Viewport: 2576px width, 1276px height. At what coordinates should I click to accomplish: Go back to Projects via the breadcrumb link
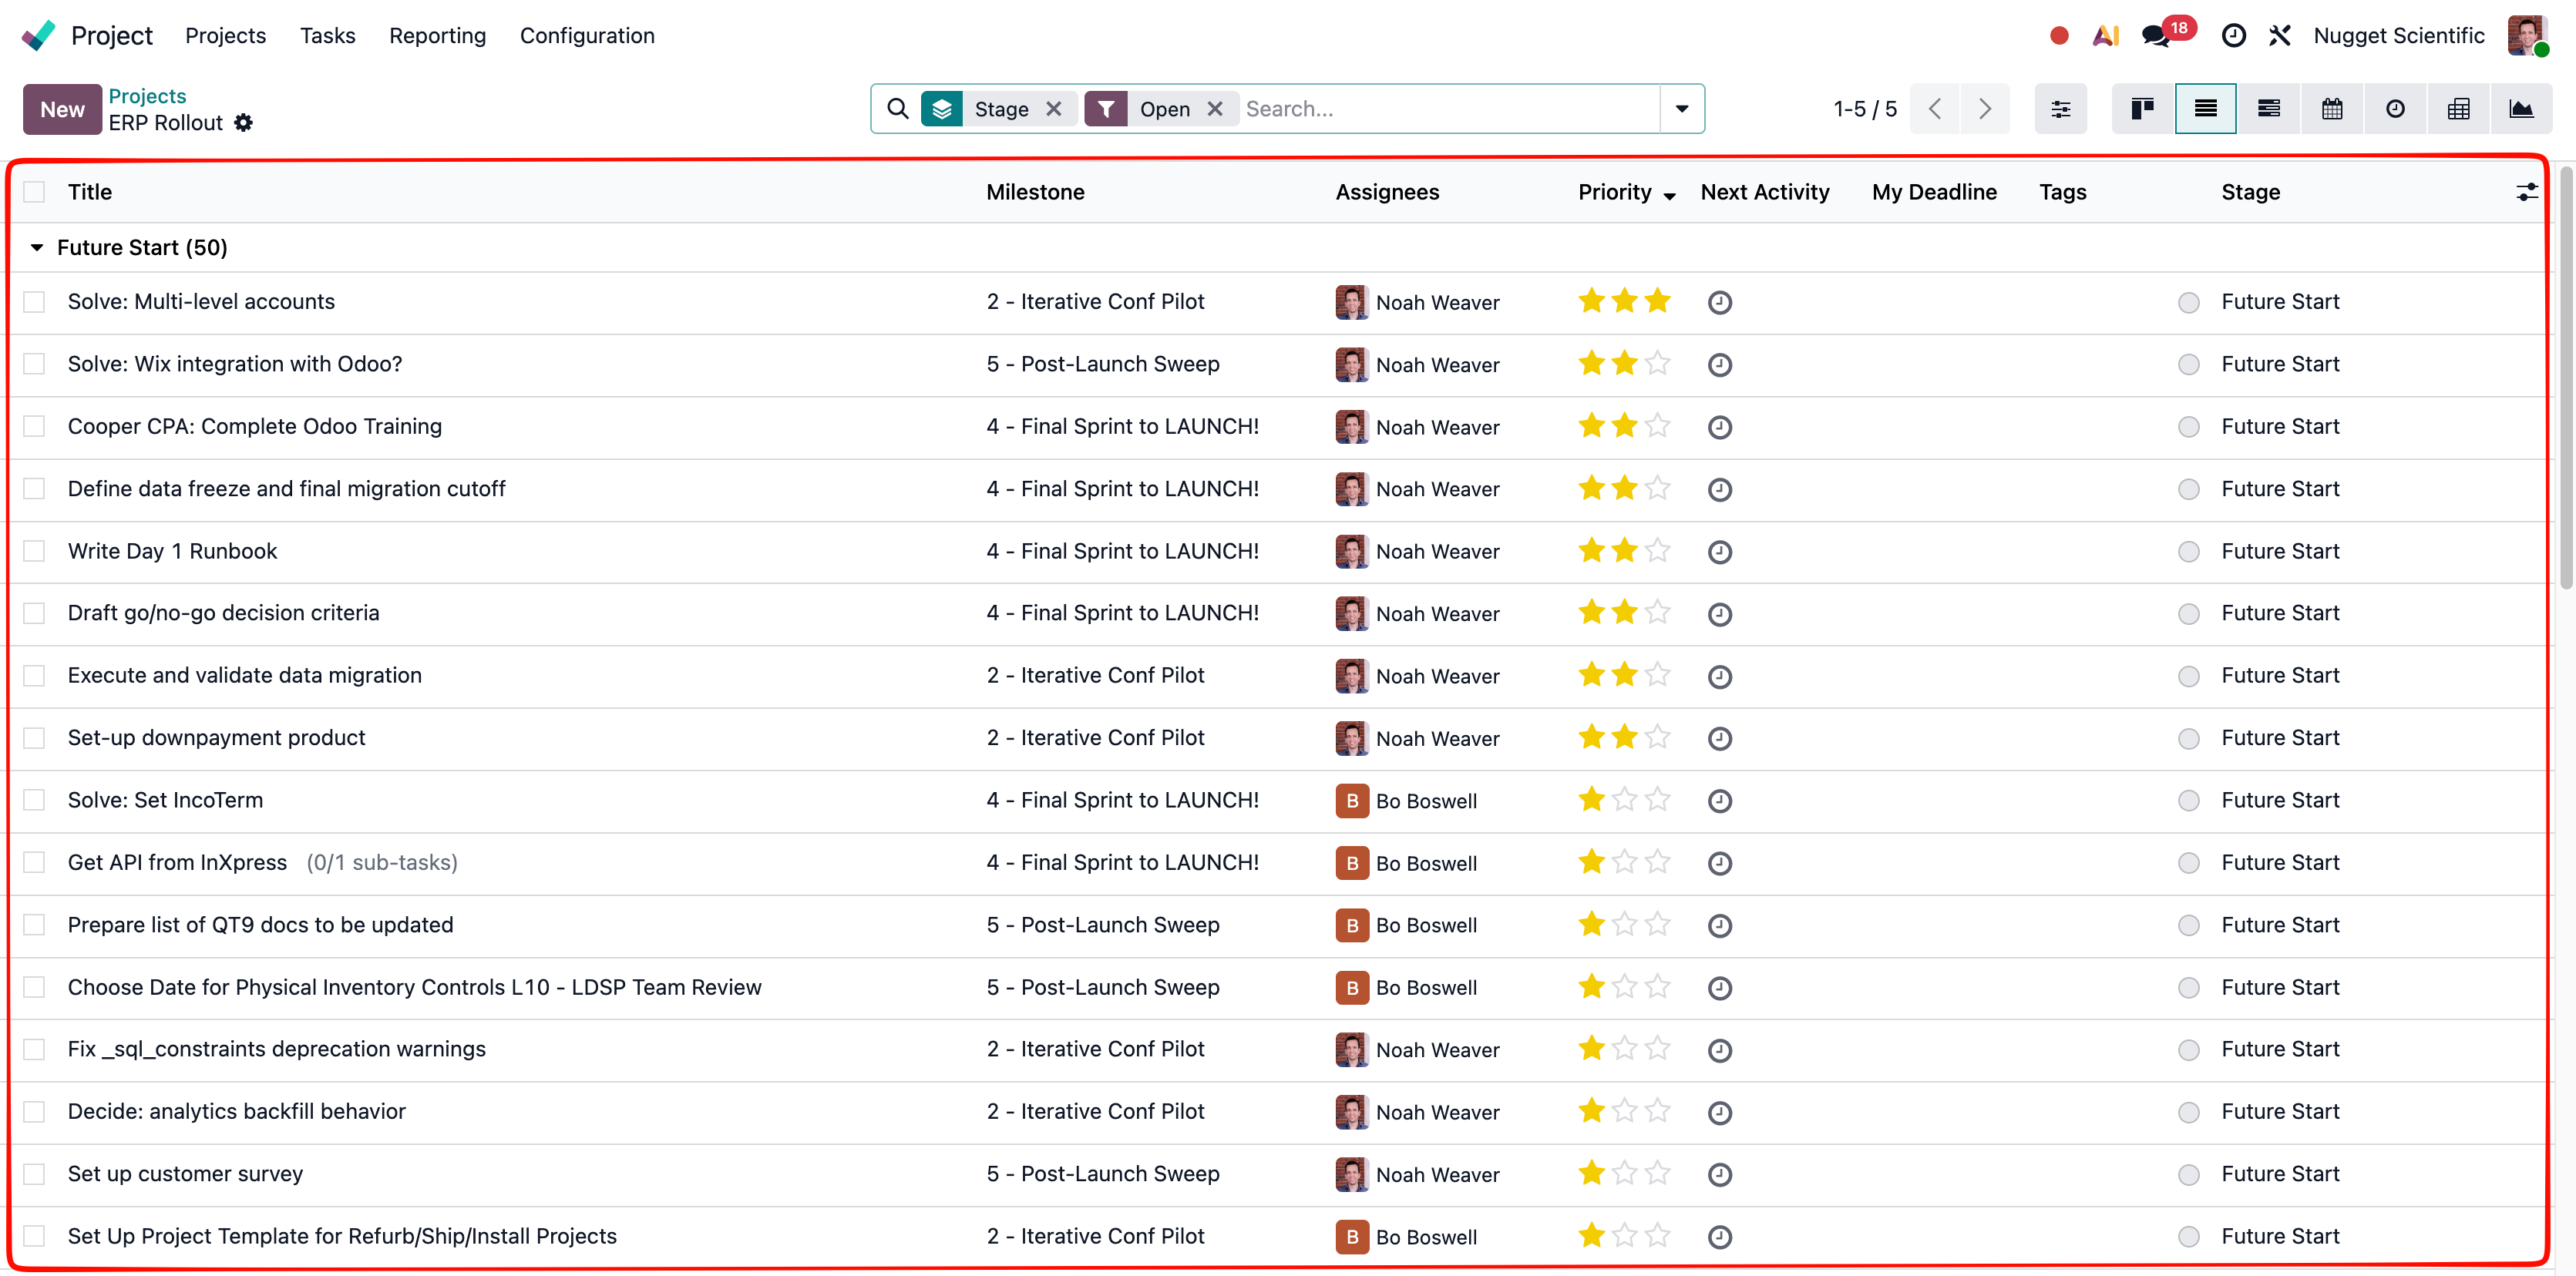(x=147, y=95)
